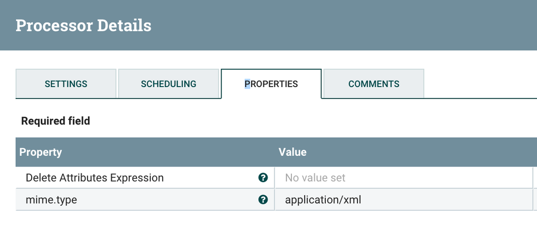Open the Scheduling tab

click(168, 84)
